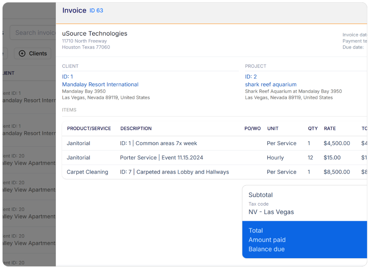370x268 pixels.
Task: Open shark reef aquarium project link
Action: point(271,85)
